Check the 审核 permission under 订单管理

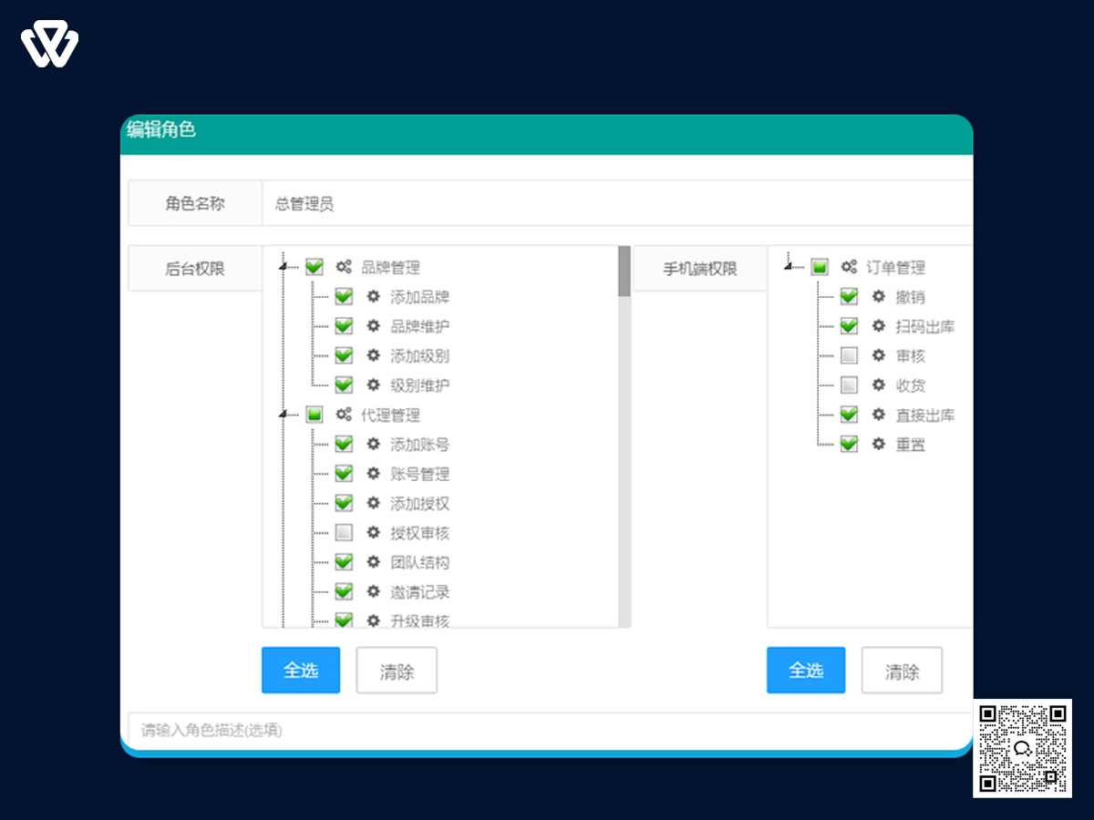(x=849, y=355)
